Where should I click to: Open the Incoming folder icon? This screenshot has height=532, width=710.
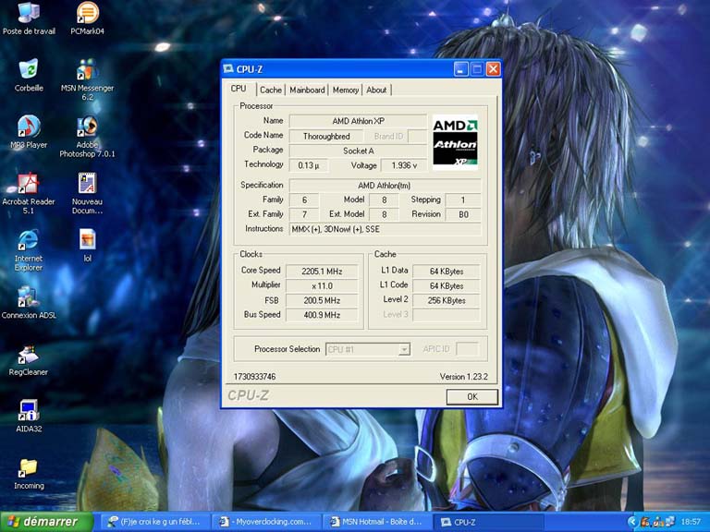29,468
